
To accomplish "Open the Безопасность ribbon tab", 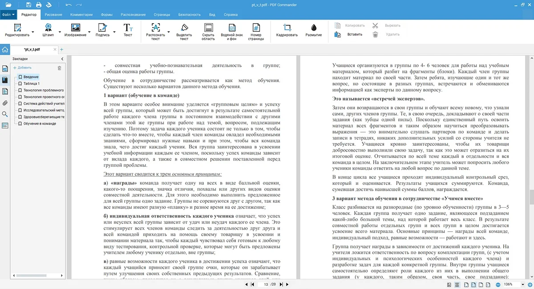I will [190, 15].
